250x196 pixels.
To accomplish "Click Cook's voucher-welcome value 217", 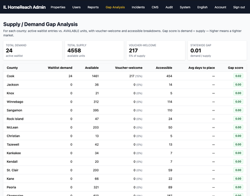I will pyautogui.click(x=132, y=76).
